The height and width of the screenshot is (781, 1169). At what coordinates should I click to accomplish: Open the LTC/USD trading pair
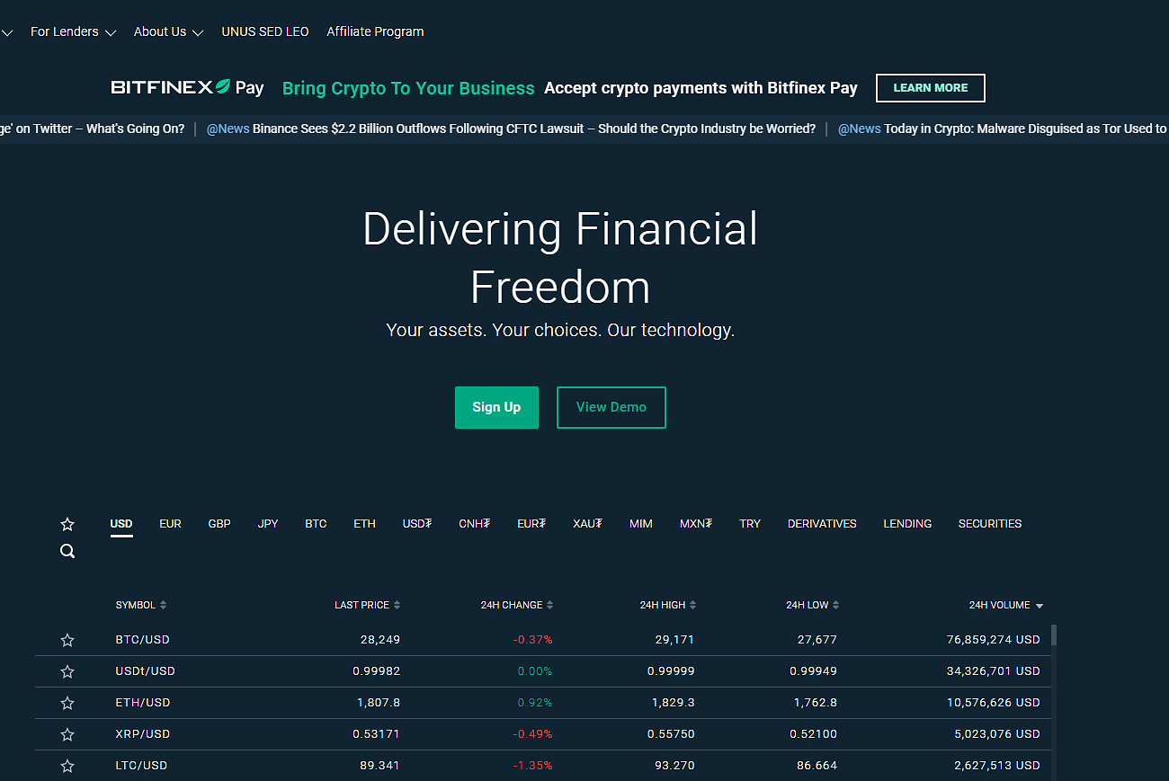point(141,766)
